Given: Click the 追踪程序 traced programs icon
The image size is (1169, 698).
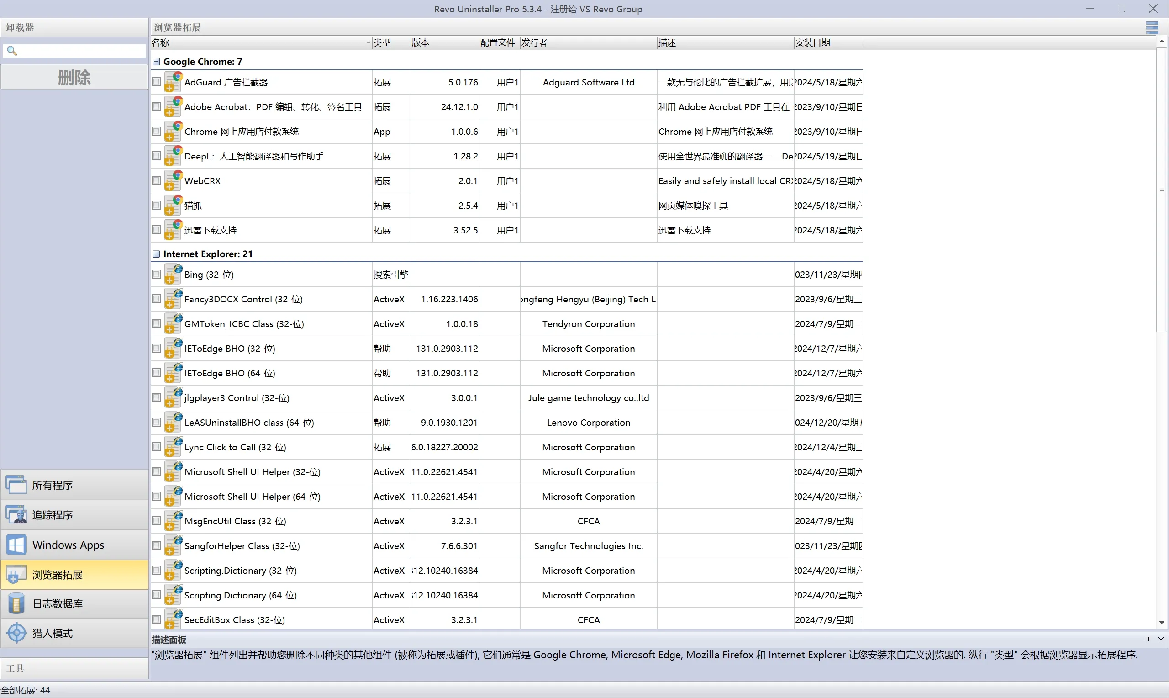Looking at the screenshot, I should 16,514.
